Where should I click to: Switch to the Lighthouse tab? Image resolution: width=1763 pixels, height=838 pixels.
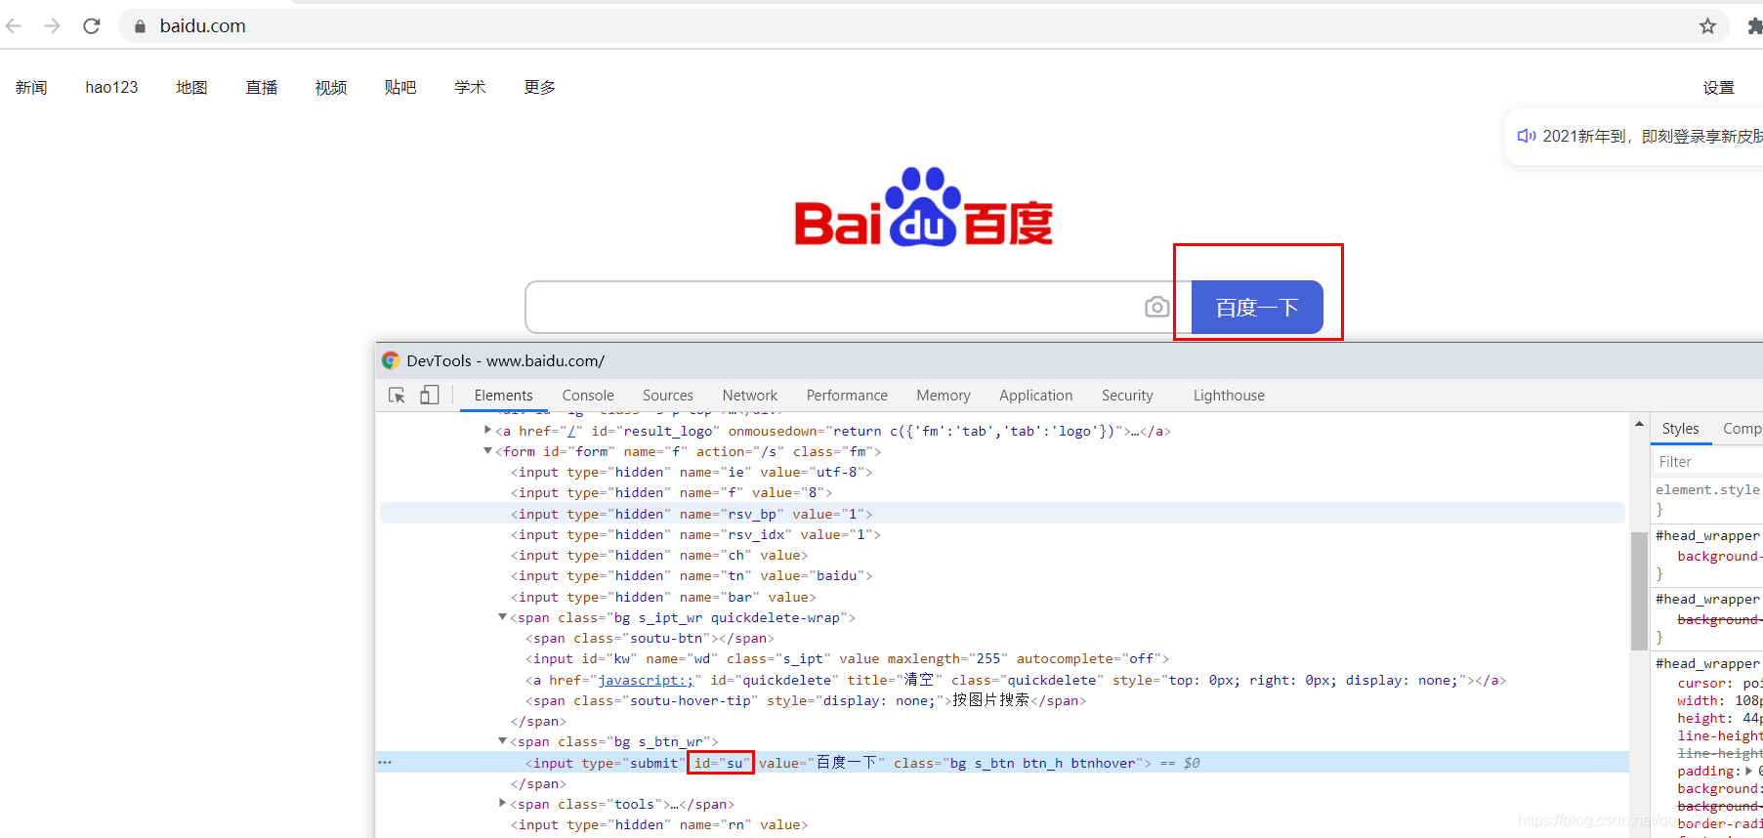tap(1229, 396)
